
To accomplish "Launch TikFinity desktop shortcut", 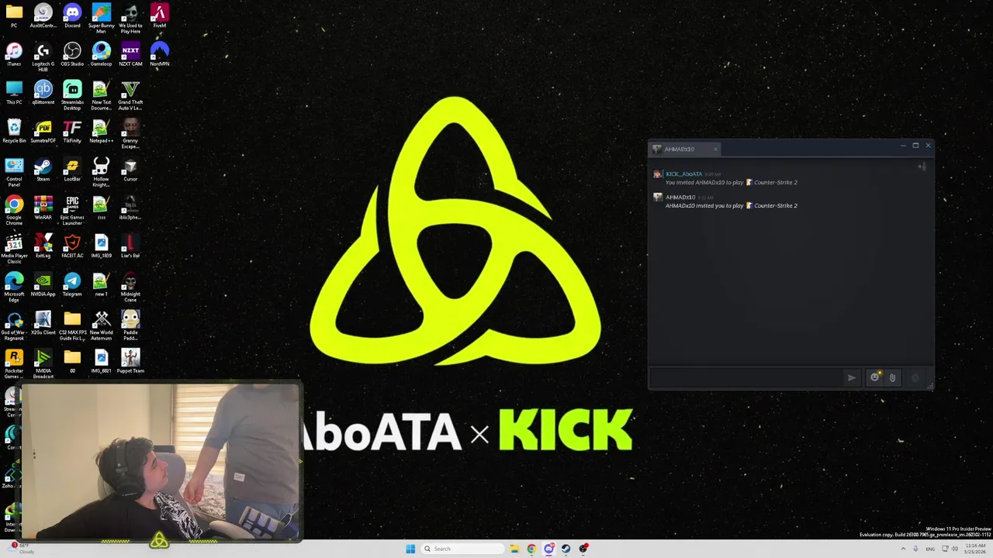I will 72,130.
